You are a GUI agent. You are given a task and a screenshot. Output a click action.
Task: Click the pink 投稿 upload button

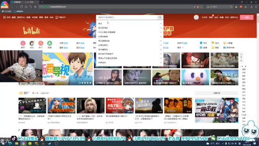point(246,17)
